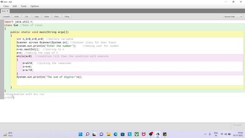Open Task View on taskbar
Viewport: 245px width, 138px height.
click(94, 134)
